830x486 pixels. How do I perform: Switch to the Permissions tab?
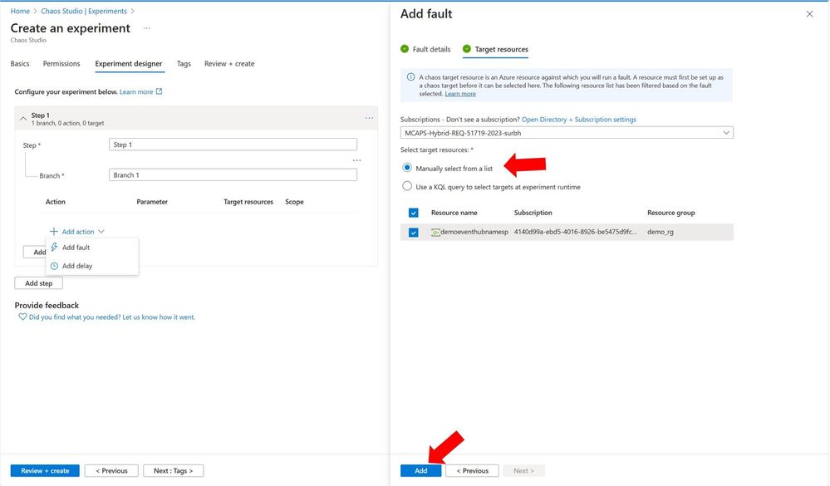(x=61, y=63)
